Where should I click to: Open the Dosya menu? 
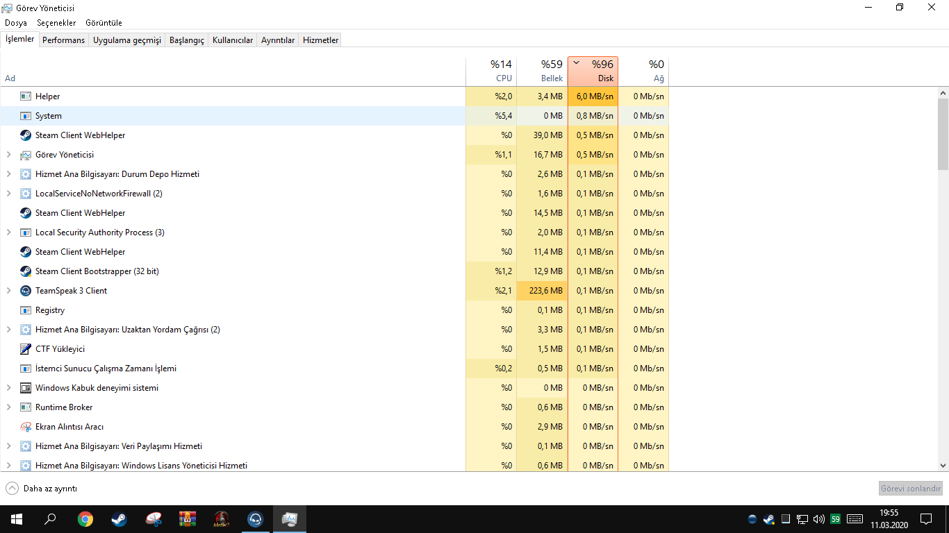pos(16,23)
